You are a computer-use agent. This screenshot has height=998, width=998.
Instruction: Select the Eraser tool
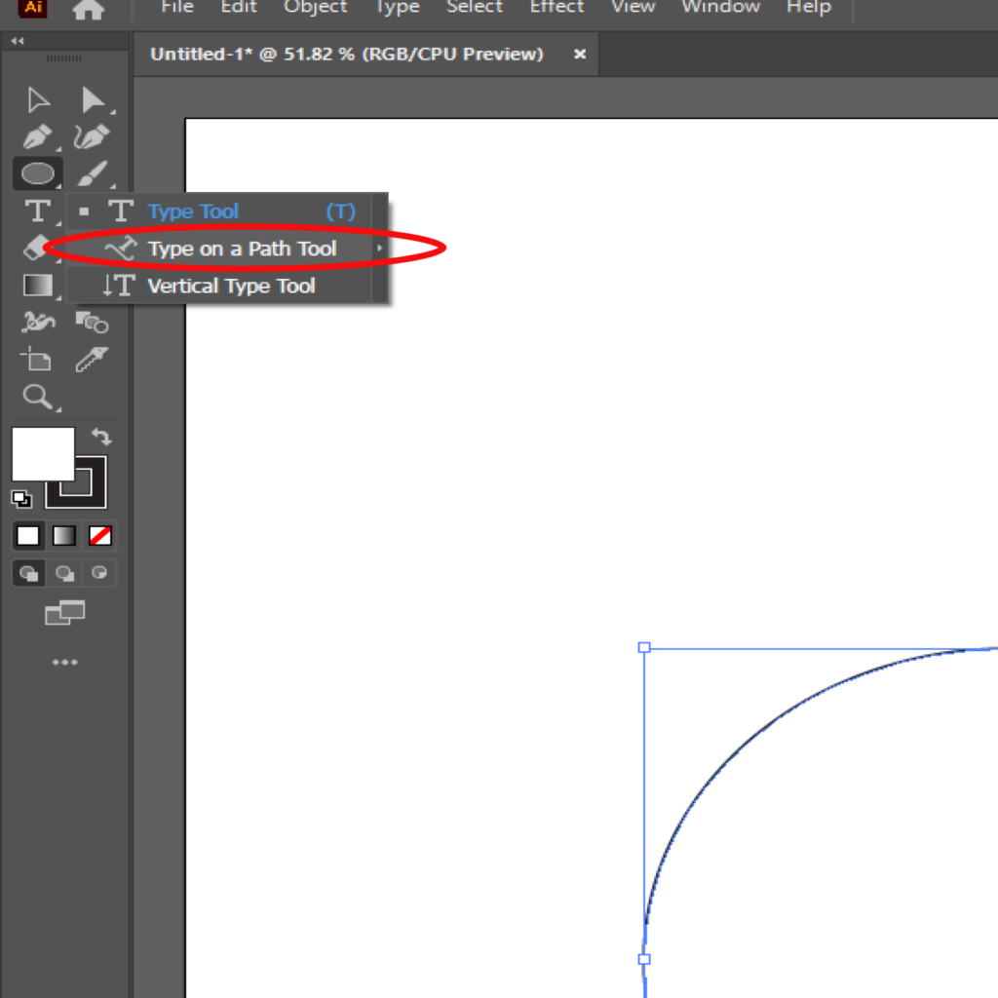tap(37, 248)
